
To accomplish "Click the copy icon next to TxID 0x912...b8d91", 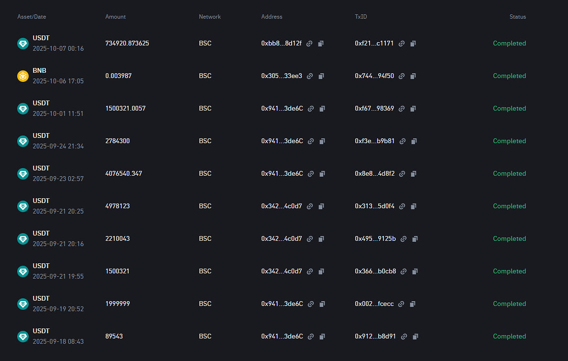I will 415,337.
